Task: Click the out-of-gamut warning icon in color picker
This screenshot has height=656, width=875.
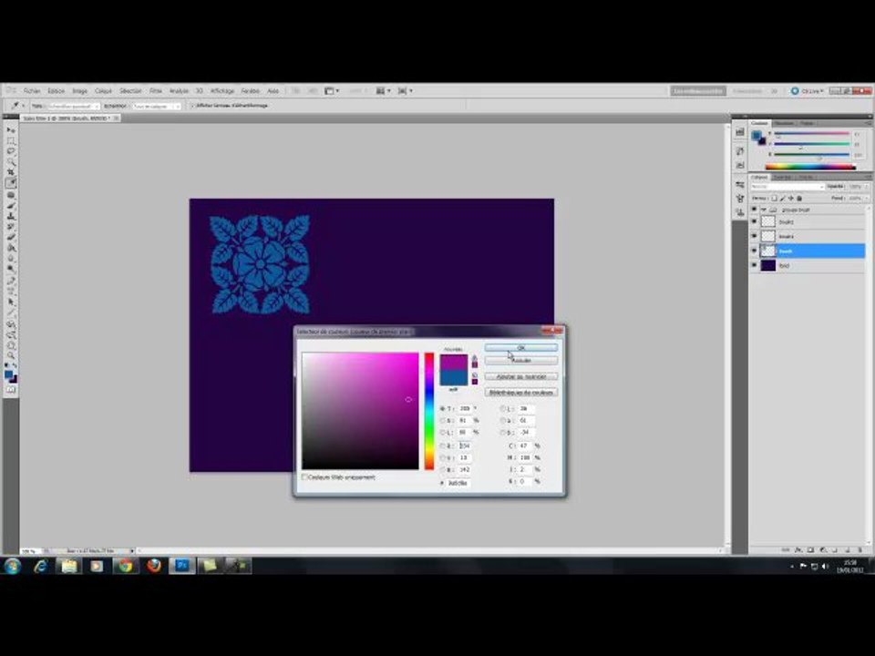Action: [475, 357]
